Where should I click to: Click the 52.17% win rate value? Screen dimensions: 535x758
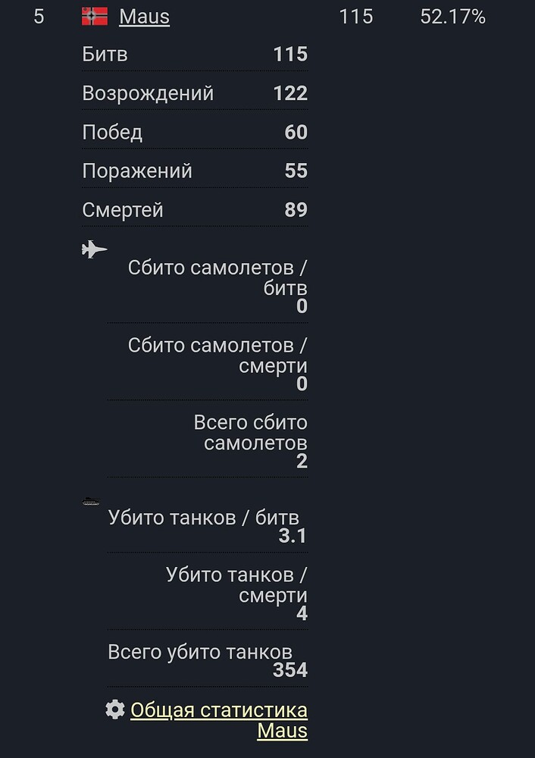click(453, 14)
